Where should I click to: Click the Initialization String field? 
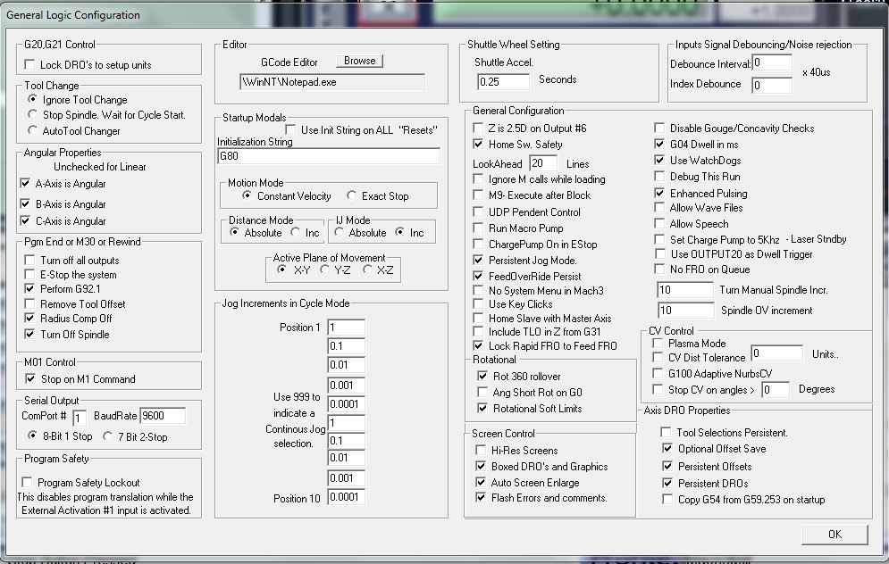(x=328, y=156)
